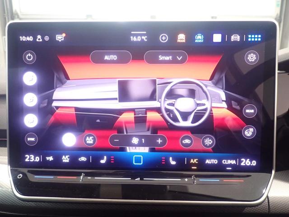Go home via blue square button
The height and width of the screenshot is (217, 289).
[138, 160]
